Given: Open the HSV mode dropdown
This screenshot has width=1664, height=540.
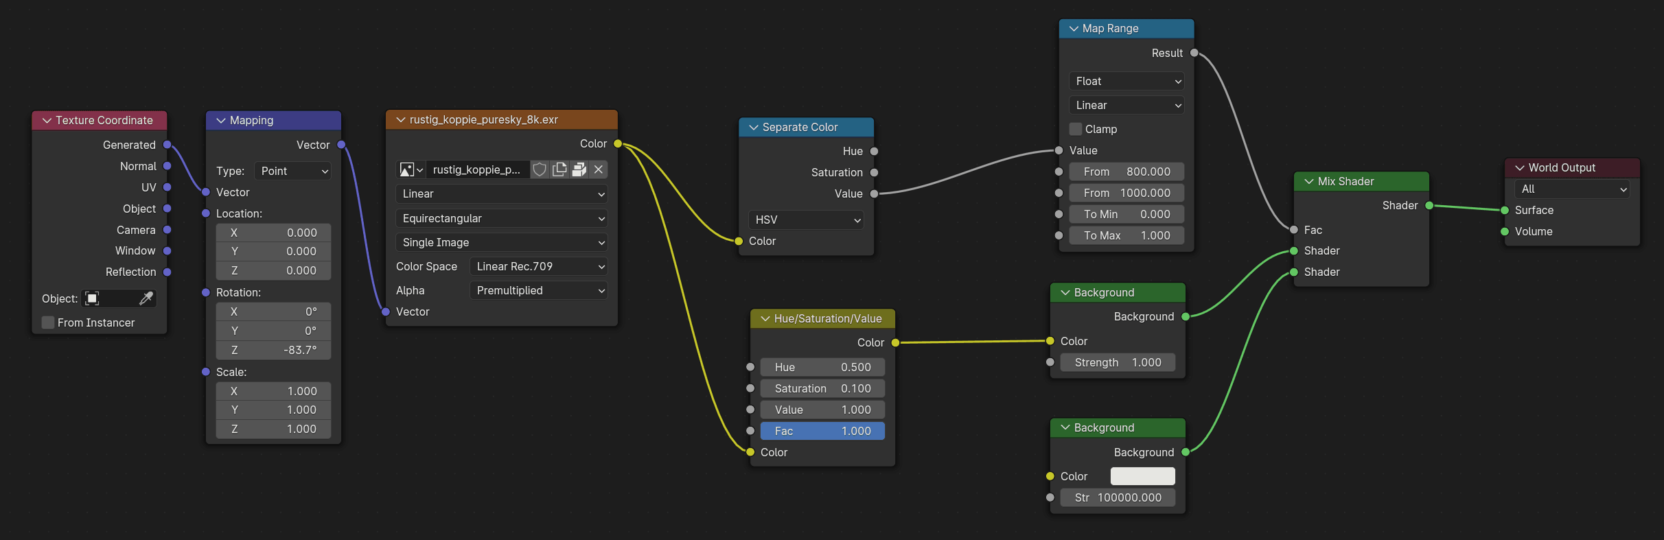Looking at the screenshot, I should (x=806, y=220).
